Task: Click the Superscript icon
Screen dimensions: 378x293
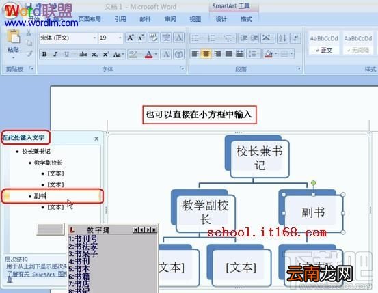Action: pyautogui.click(x=106, y=55)
